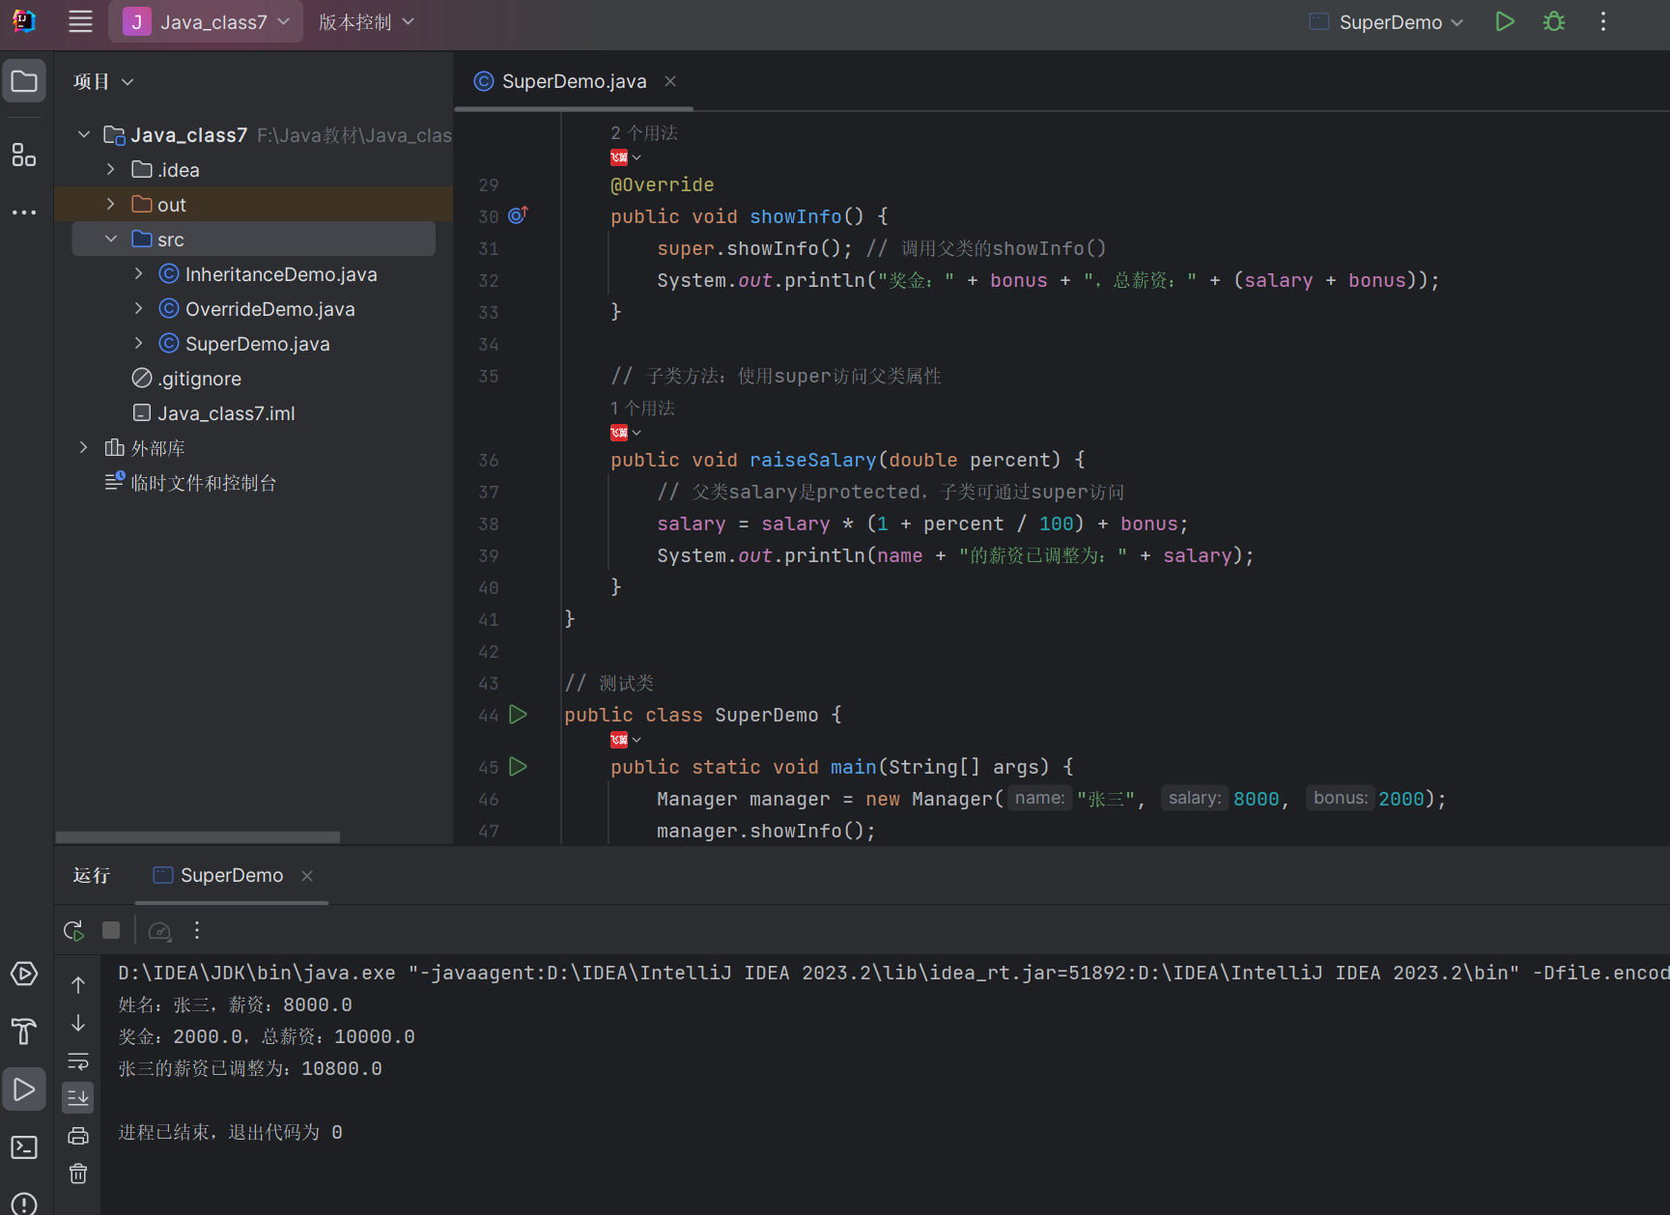Open the 版本控制 dropdown menu
The height and width of the screenshot is (1215, 1670).
[x=366, y=22]
